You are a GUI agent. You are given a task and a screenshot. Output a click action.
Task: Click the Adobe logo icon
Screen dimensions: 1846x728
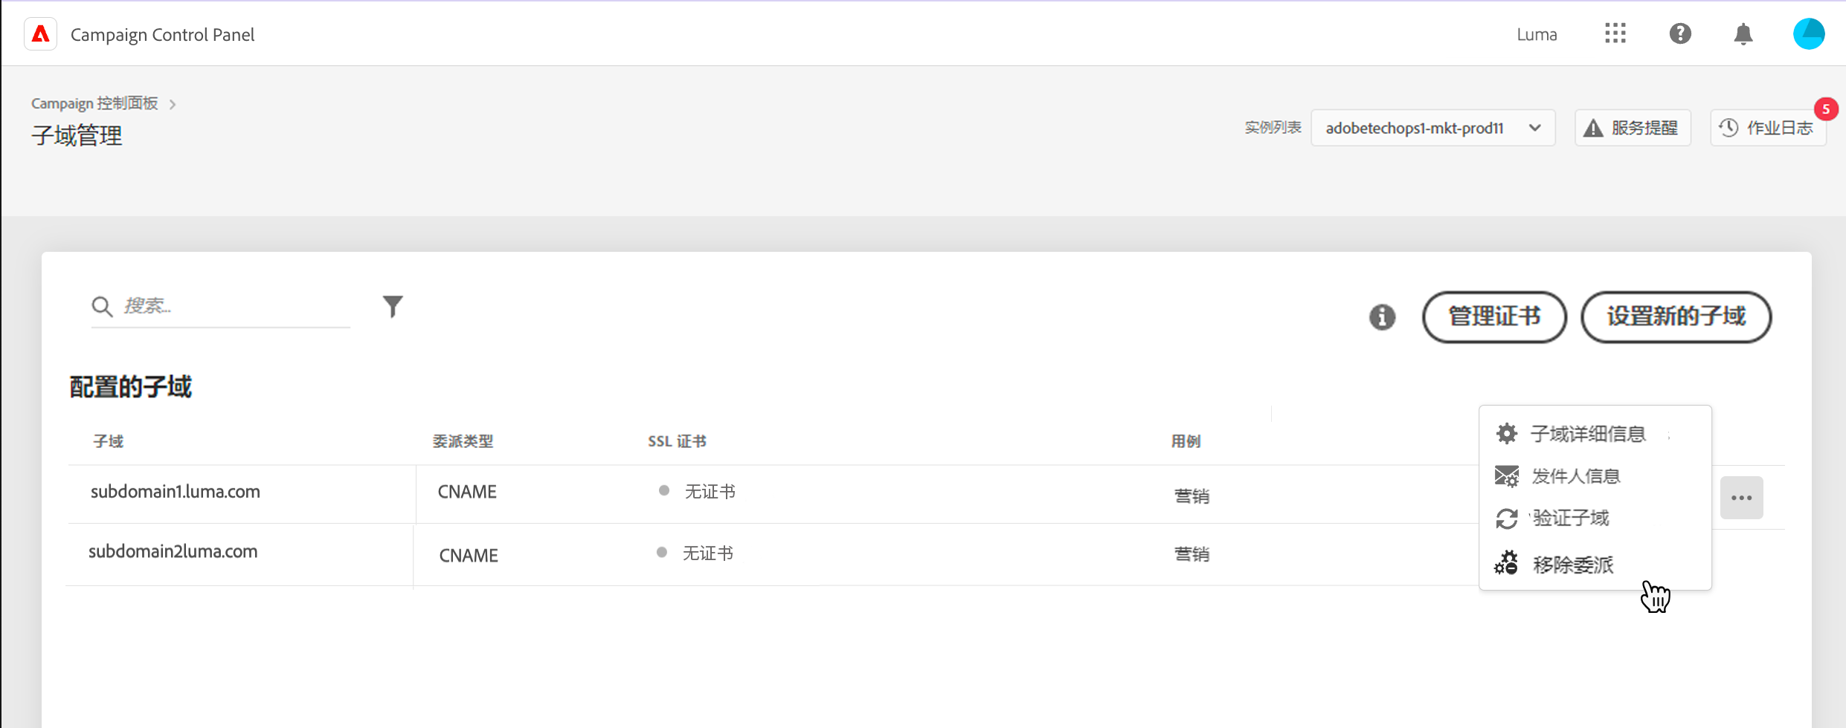[41, 34]
